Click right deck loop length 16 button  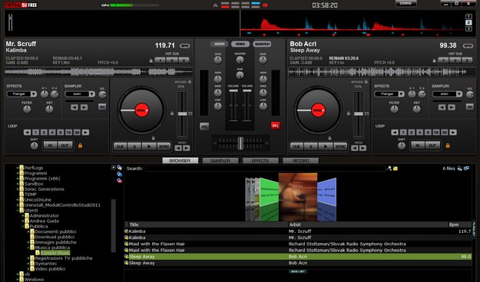(x=436, y=133)
